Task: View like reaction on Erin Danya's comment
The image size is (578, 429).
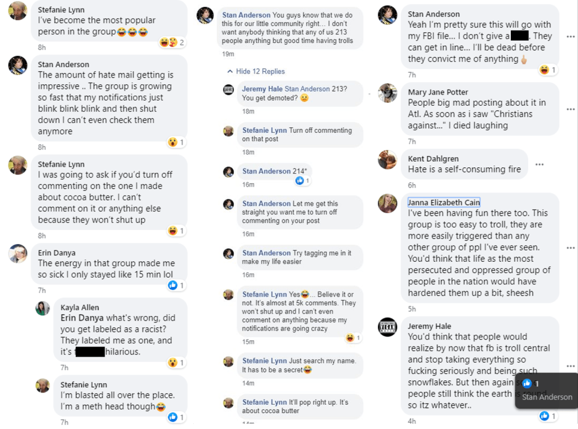Action: [176, 285]
